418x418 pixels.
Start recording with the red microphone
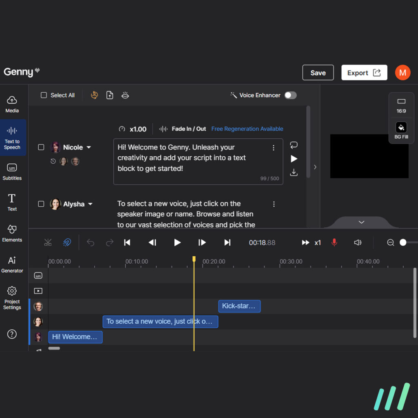[x=334, y=242]
